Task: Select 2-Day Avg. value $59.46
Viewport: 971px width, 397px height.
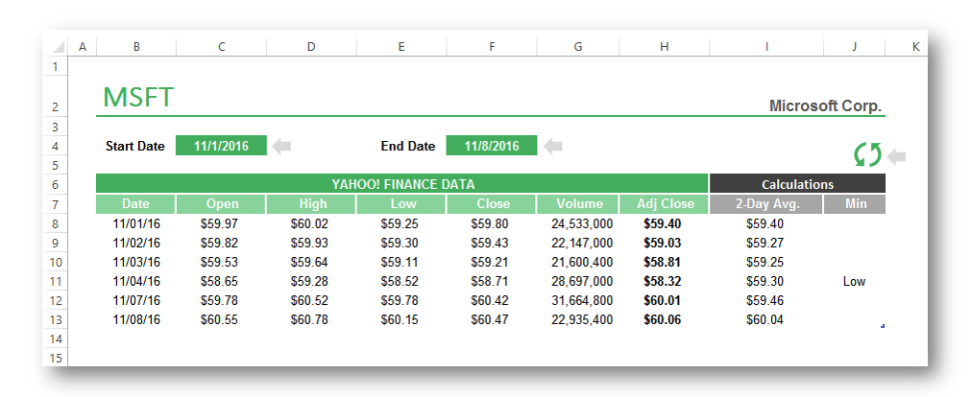Action: (765, 300)
